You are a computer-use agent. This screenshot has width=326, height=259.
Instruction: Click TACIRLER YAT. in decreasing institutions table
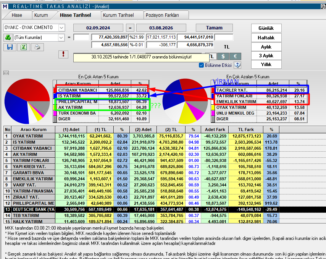tap(232, 90)
